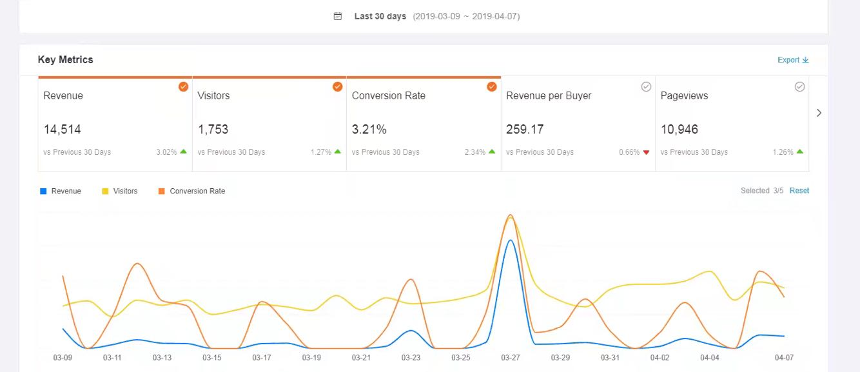Open the Last 30 days date range picker
The image size is (860, 372).
(x=380, y=16)
